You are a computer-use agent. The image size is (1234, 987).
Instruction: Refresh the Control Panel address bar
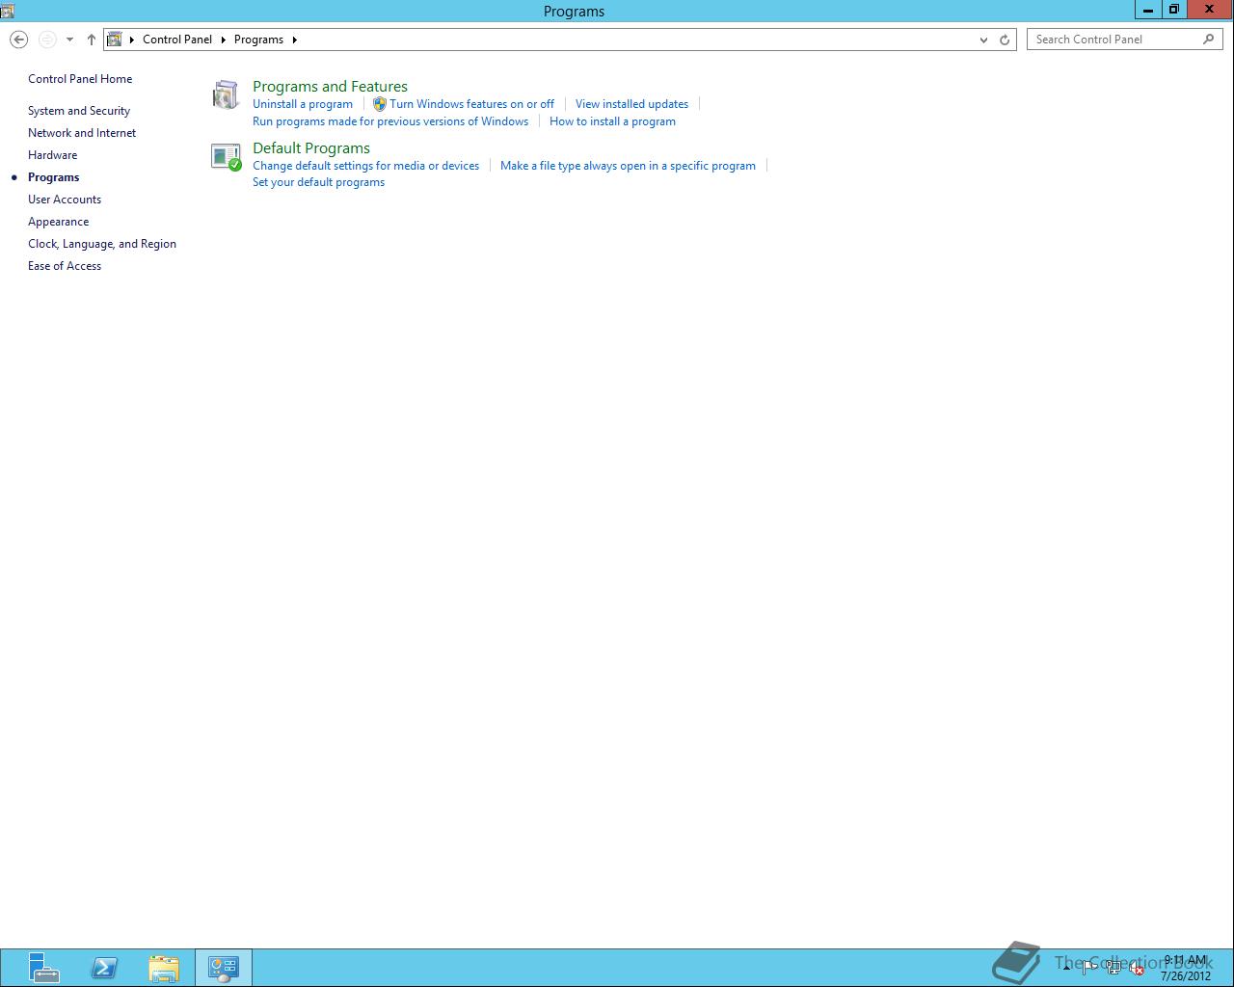(x=1005, y=40)
